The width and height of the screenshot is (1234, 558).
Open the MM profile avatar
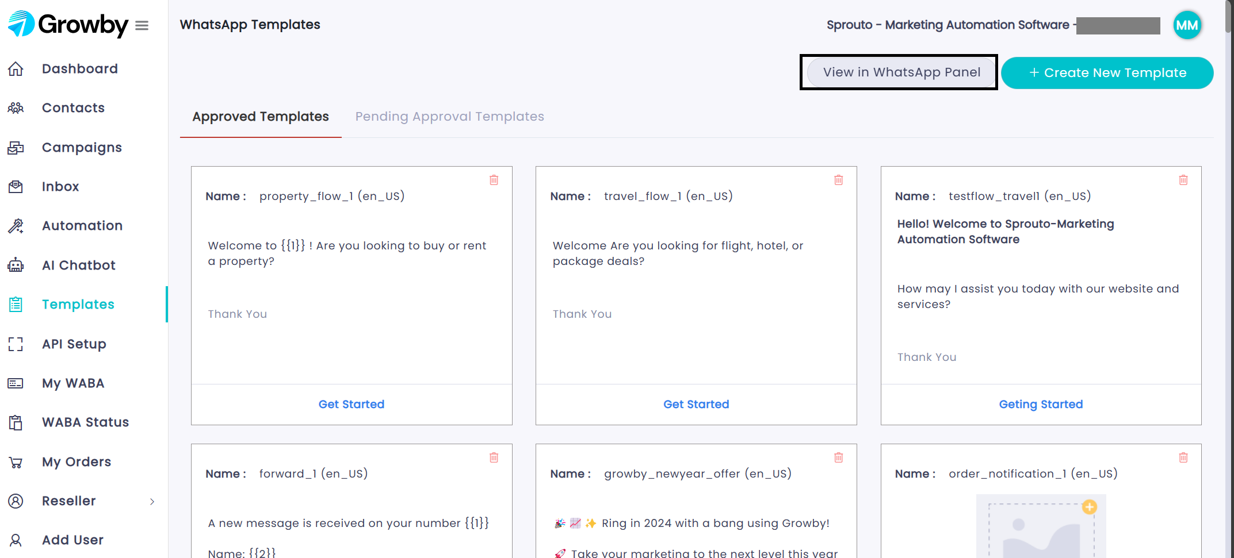tap(1187, 25)
